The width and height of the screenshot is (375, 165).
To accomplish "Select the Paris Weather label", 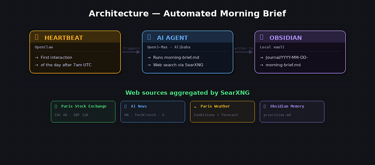I will tap(215, 106).
